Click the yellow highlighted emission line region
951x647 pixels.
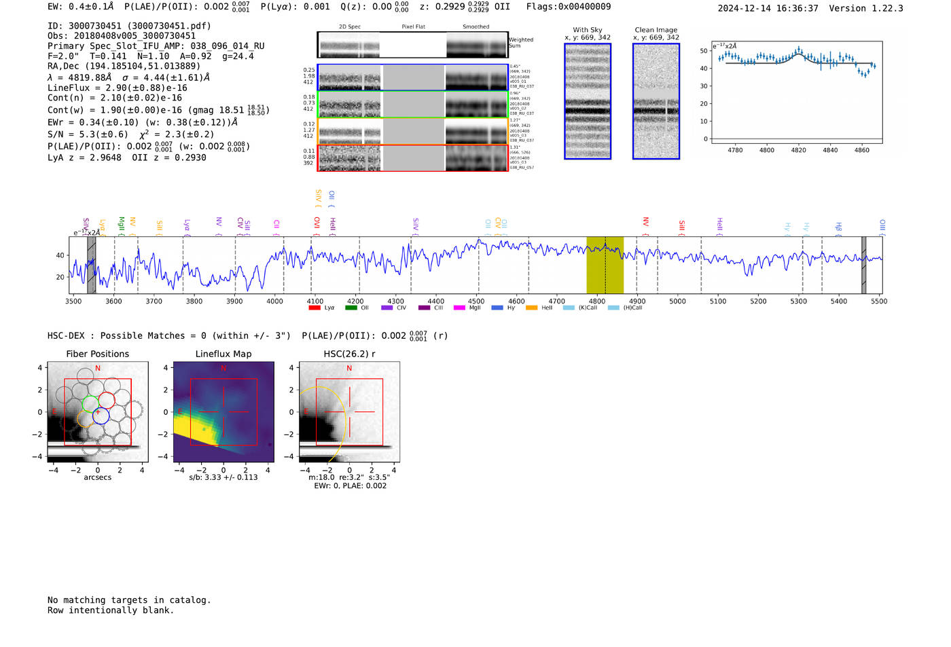[x=605, y=265]
